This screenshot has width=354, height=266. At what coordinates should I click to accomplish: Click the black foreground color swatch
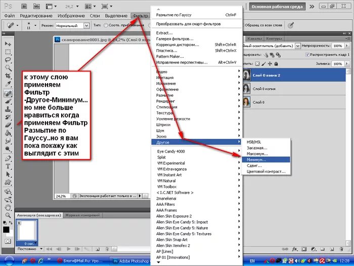pyautogui.click(x=6, y=230)
